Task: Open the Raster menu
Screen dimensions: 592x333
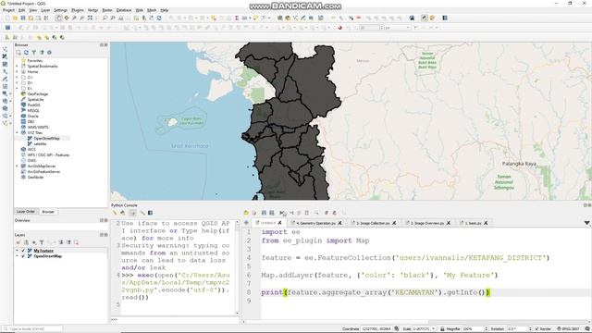Action: (x=107, y=10)
